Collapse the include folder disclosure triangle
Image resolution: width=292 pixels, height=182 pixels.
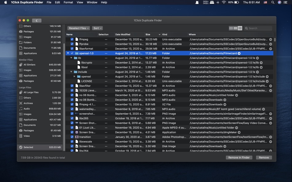coord(71,72)
